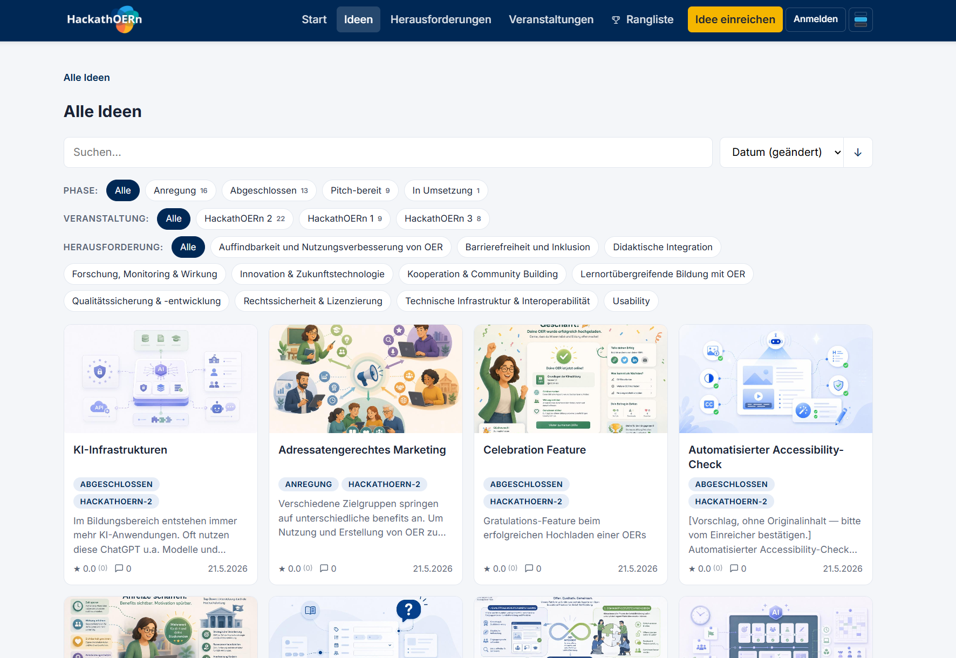Filter by Kooperation & Community Building

[482, 274]
